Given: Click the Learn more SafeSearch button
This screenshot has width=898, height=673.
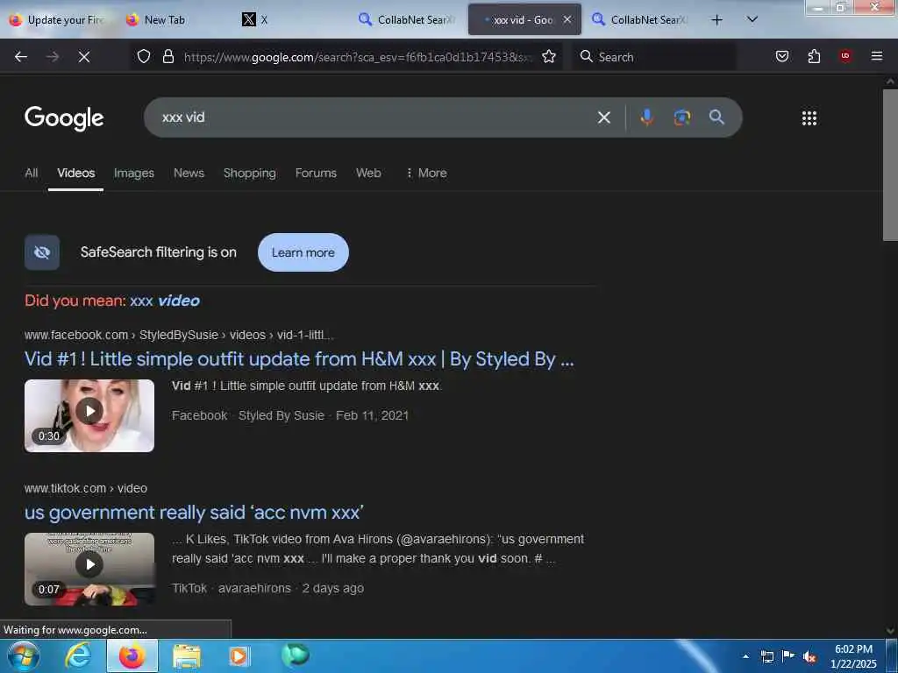Looking at the screenshot, I should 303,252.
